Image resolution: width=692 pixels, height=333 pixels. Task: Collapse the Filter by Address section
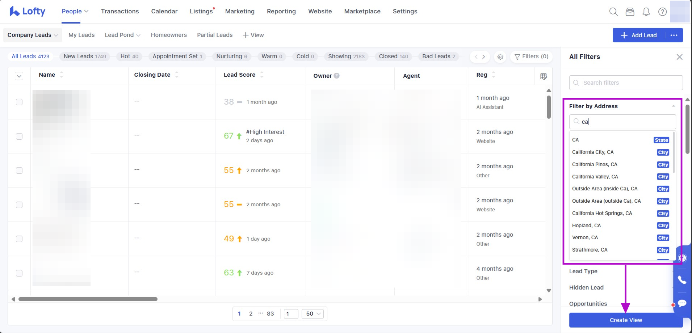click(x=673, y=106)
